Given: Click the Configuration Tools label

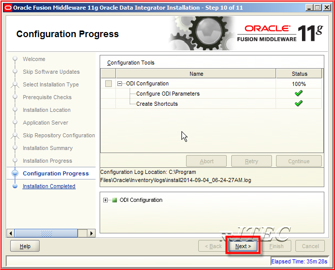Looking at the screenshot, I should point(131,63).
